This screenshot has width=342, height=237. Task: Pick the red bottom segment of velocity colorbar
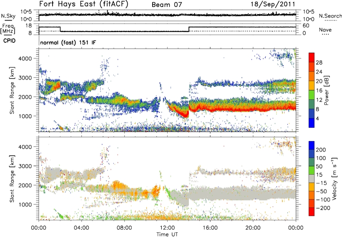point(312,212)
